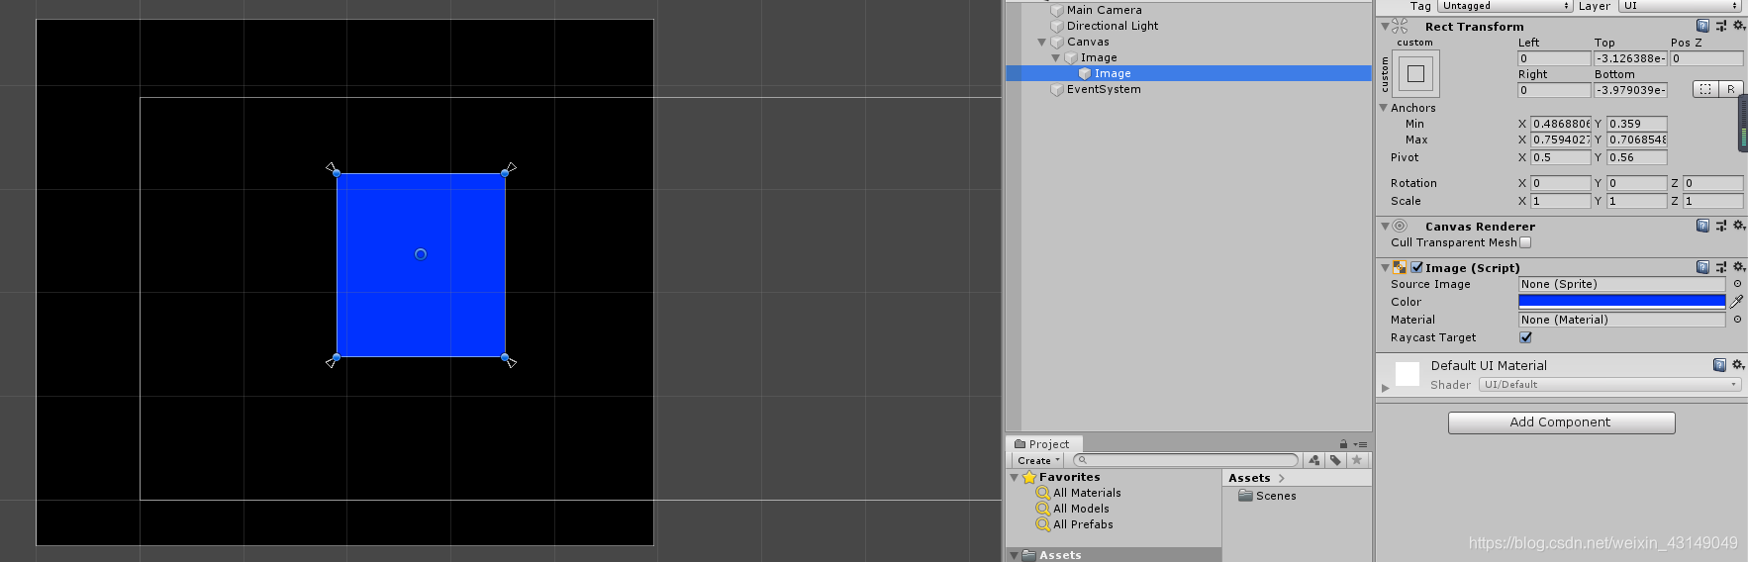Image resolution: width=1748 pixels, height=562 pixels.
Task: Open the Project panel options menu icon
Action: (x=1360, y=444)
